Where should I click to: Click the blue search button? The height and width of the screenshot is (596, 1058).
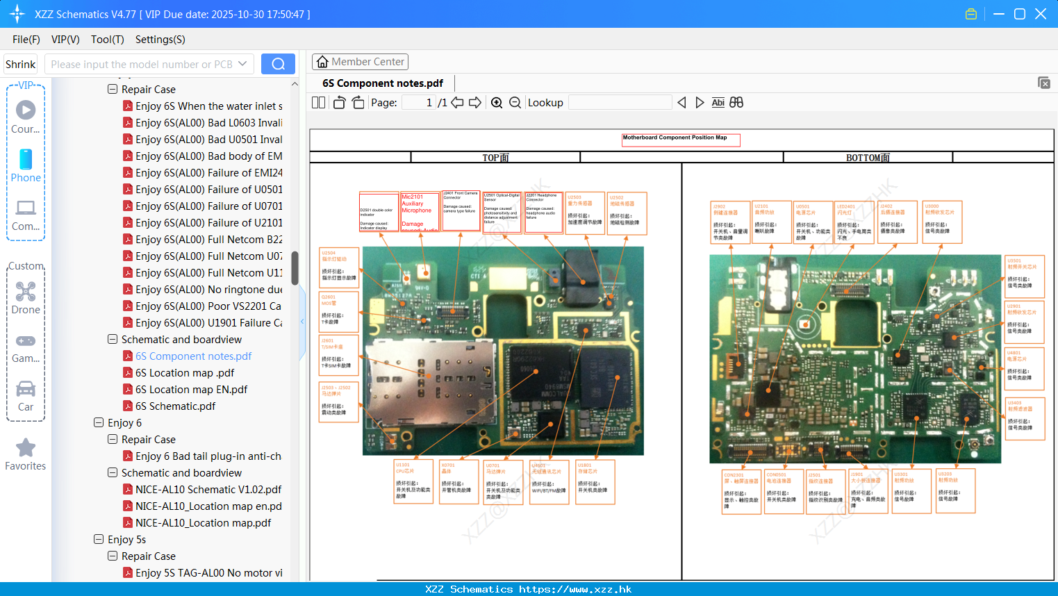click(278, 64)
